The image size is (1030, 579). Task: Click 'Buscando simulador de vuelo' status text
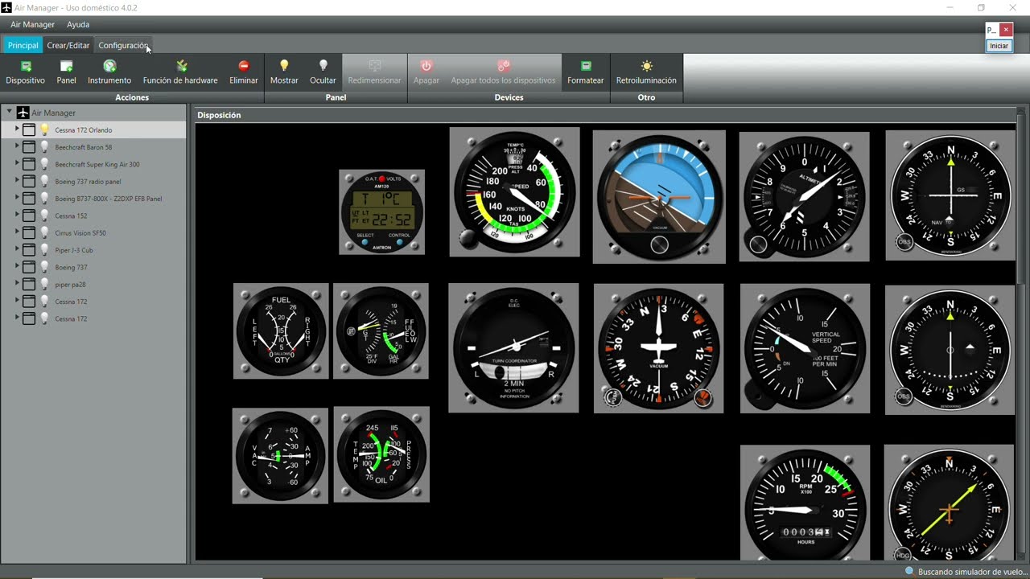click(x=972, y=572)
